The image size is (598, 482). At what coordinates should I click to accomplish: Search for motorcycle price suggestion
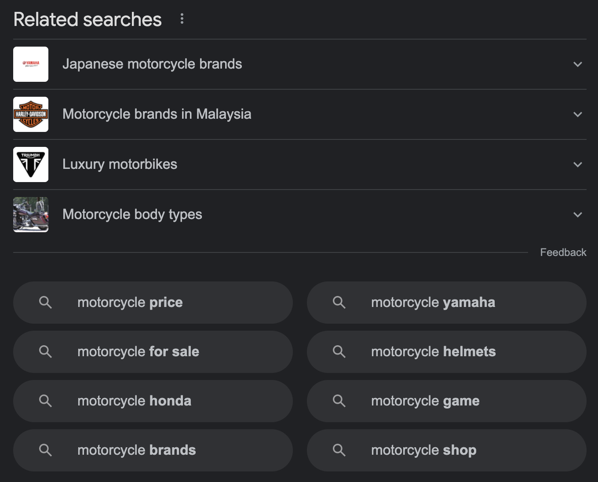click(130, 303)
